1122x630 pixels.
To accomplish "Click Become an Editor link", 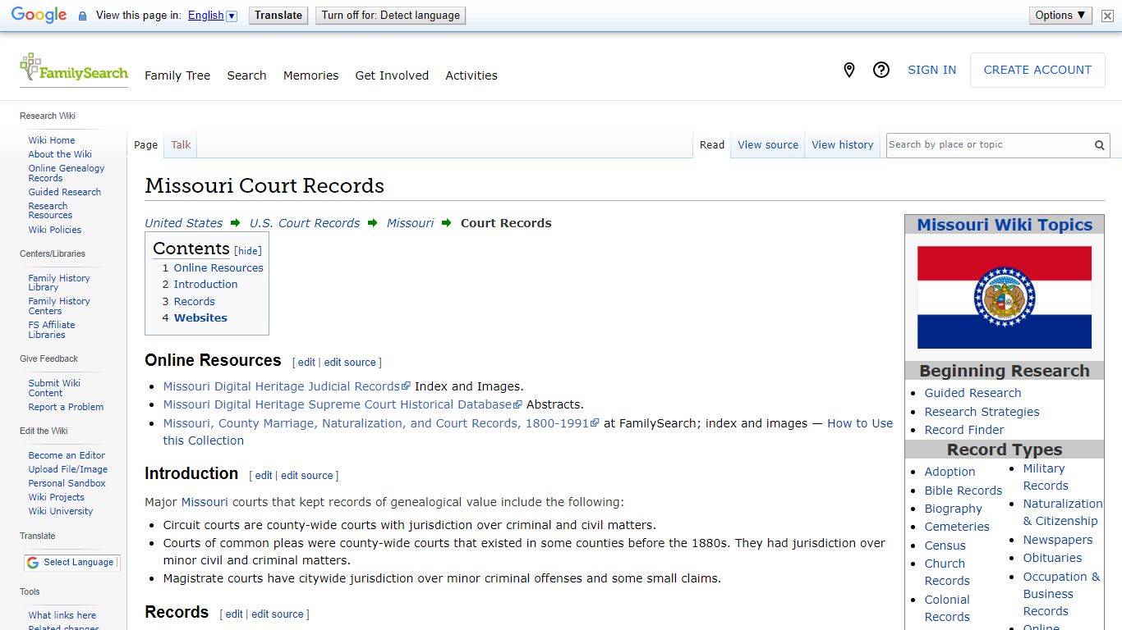I will click(67, 455).
